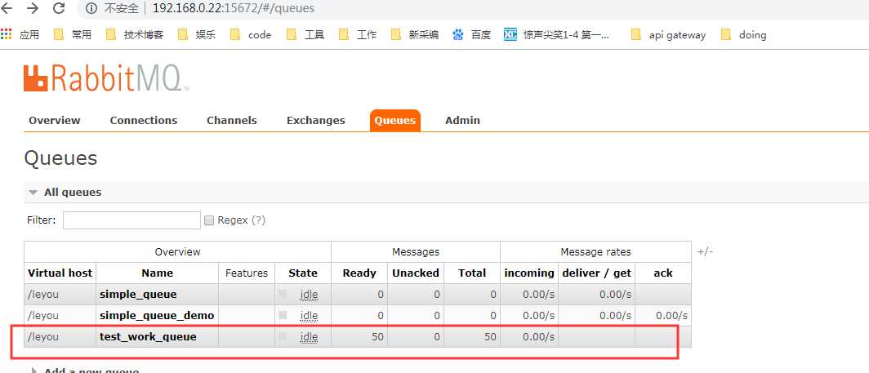Open the 百度 bookmark
This screenshot has height=373, width=869.
[471, 35]
